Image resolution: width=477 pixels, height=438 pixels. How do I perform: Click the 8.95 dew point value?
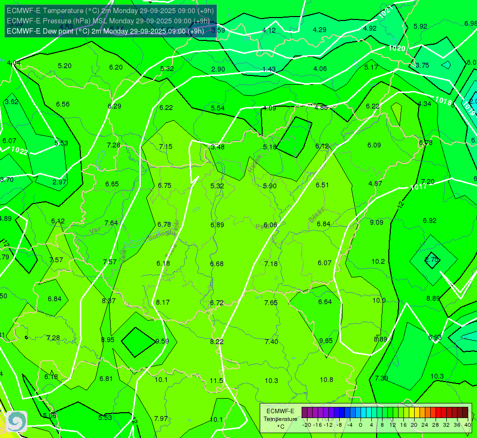(x=108, y=340)
